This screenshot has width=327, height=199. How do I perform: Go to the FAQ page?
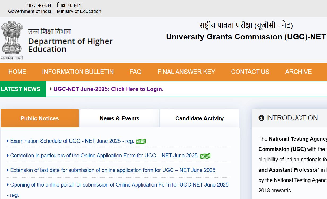click(136, 72)
